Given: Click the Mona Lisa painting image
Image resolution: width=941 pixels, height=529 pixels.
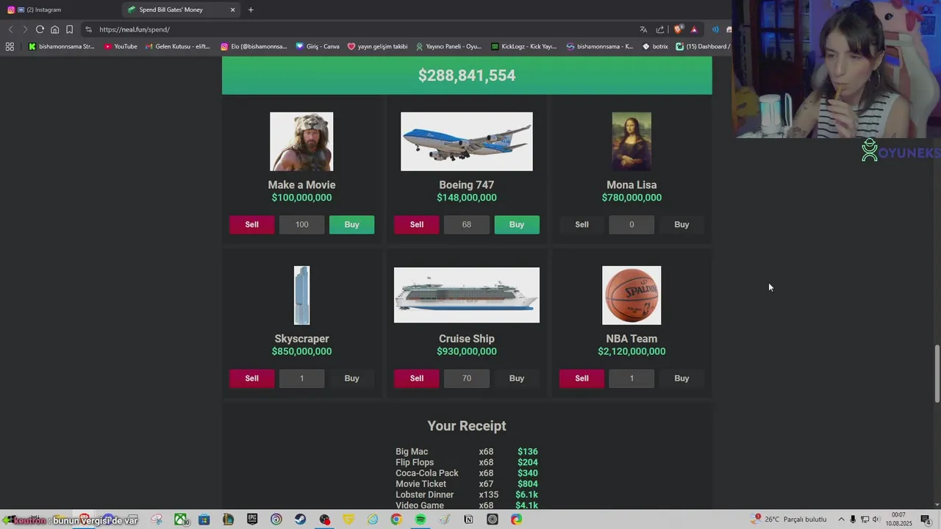Looking at the screenshot, I should click(x=631, y=141).
